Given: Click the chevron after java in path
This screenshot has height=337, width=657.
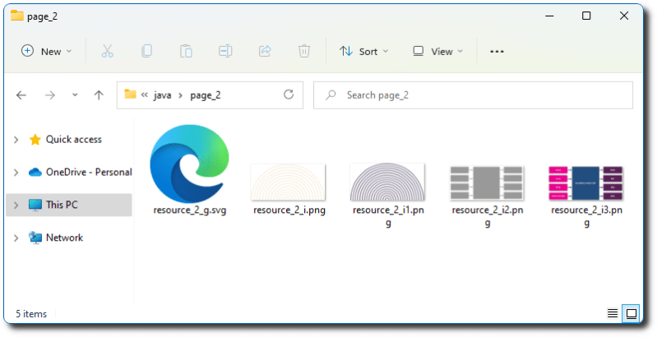Looking at the screenshot, I should coord(181,95).
